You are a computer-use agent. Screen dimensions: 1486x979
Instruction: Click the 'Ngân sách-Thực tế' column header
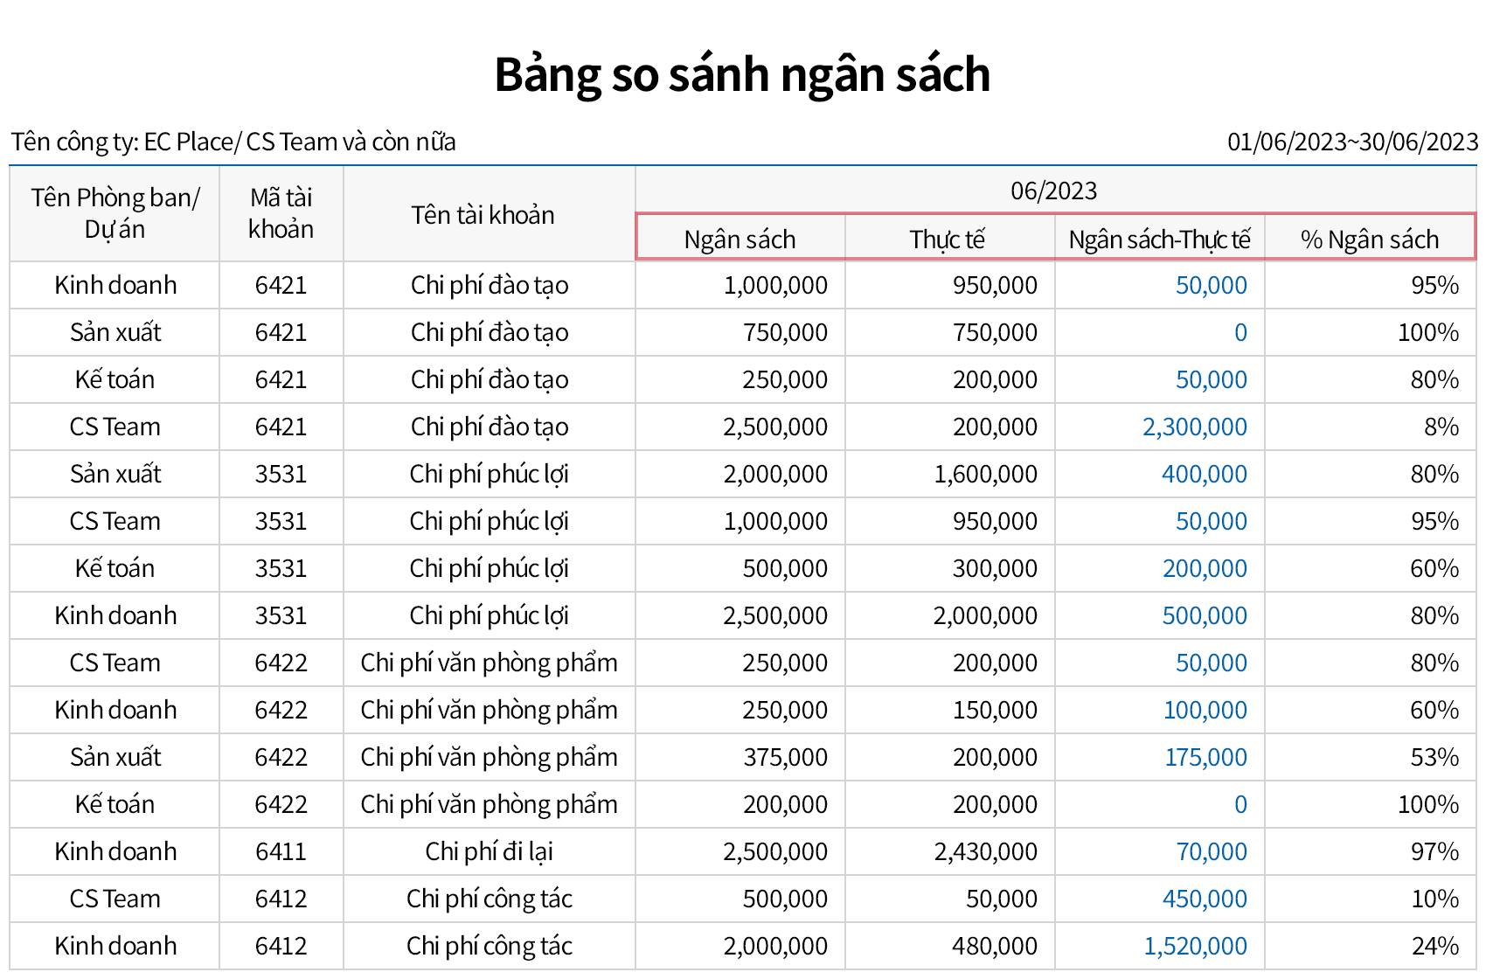pos(1159,239)
